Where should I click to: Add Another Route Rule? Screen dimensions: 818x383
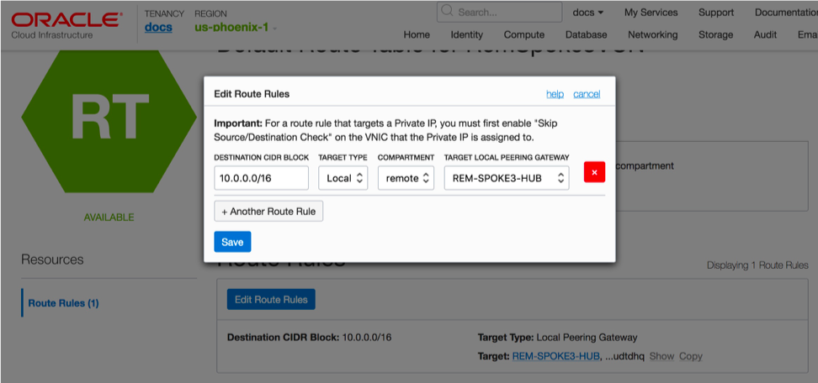point(268,211)
